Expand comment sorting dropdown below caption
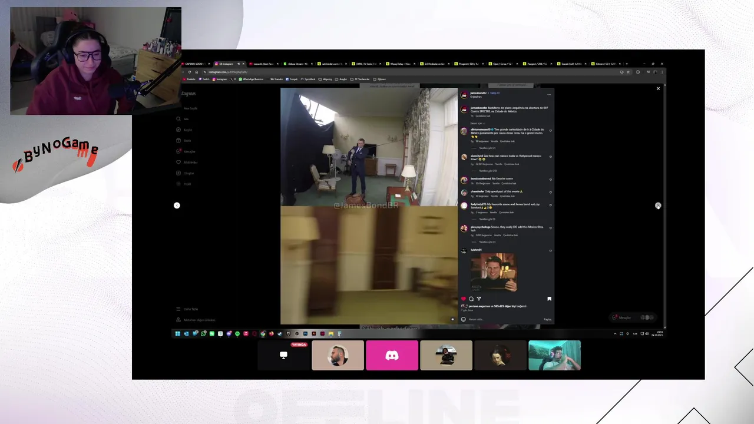This screenshot has width=754, height=424. [x=477, y=123]
